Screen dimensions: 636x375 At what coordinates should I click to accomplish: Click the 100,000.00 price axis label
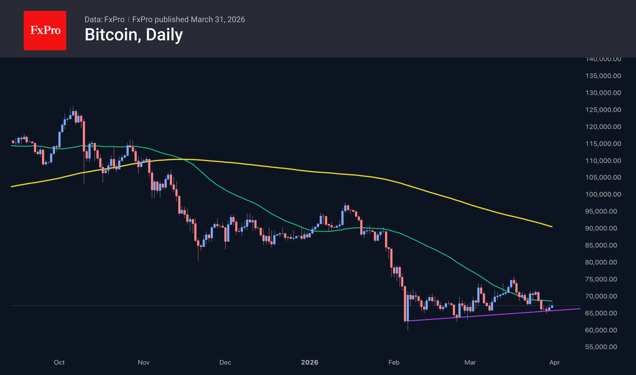click(x=603, y=194)
